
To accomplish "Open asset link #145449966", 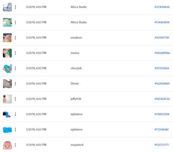I will (x=162, y=53).
